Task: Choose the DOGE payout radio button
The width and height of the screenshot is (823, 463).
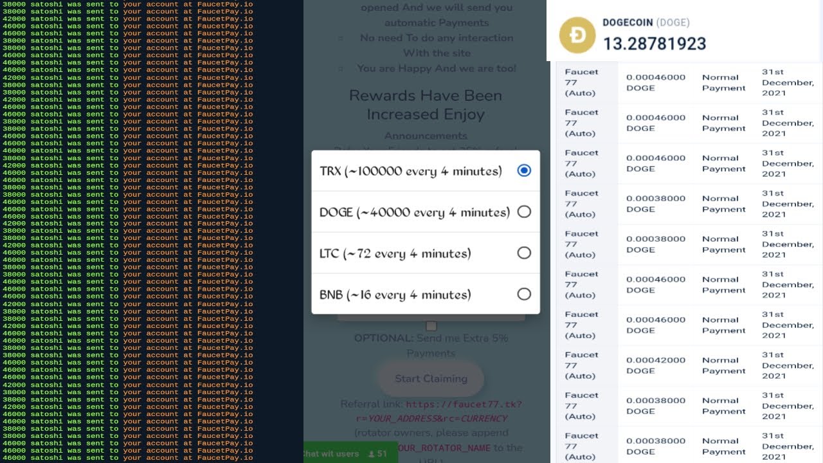Action: pos(524,212)
